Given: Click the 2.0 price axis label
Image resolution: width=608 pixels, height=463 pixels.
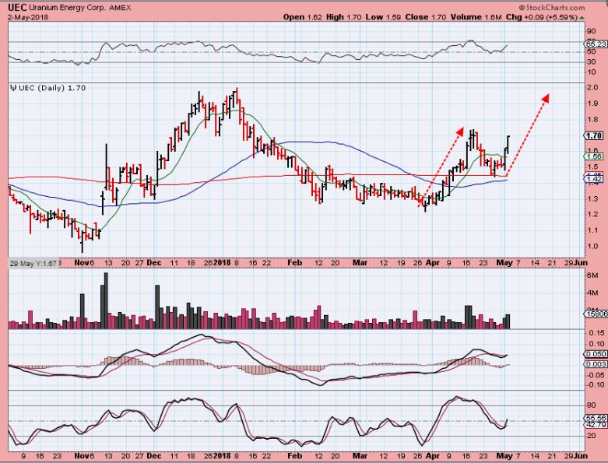Looking at the screenshot, I should [x=592, y=88].
